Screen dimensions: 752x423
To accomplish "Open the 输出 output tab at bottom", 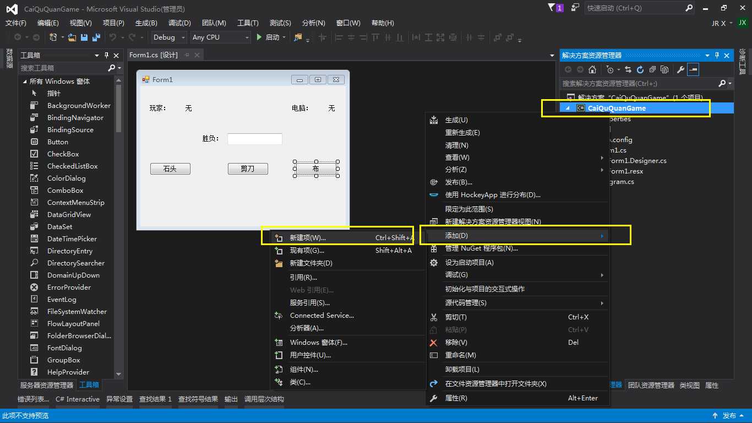I will coord(231,399).
